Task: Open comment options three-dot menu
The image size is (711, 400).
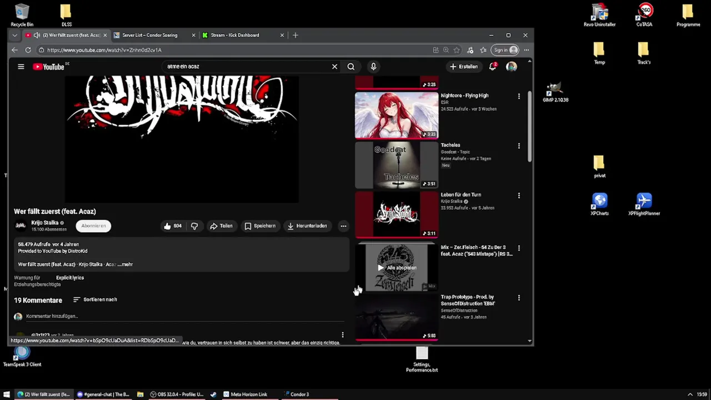Action: pos(343,335)
